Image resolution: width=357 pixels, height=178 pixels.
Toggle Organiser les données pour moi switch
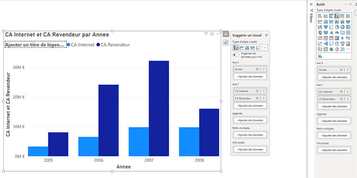click(236, 55)
